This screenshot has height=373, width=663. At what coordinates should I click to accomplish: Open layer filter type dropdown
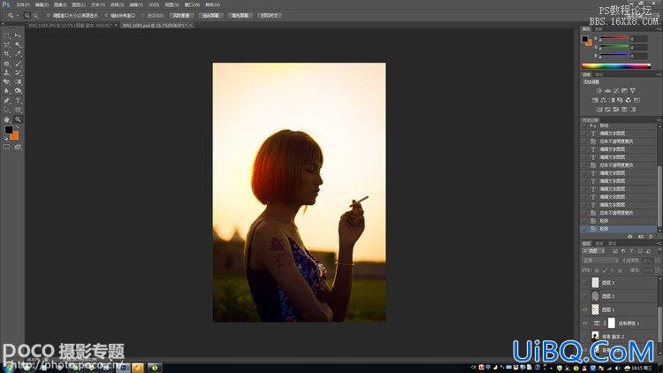point(594,251)
